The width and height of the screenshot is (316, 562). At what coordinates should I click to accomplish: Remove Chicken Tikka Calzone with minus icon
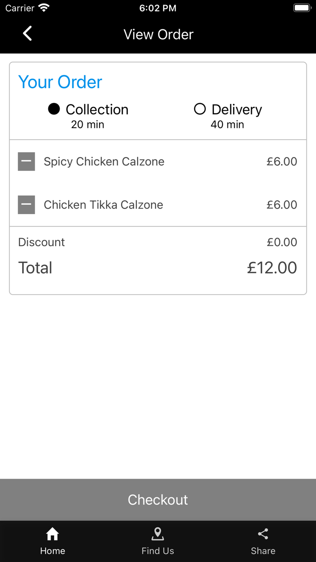tap(27, 205)
